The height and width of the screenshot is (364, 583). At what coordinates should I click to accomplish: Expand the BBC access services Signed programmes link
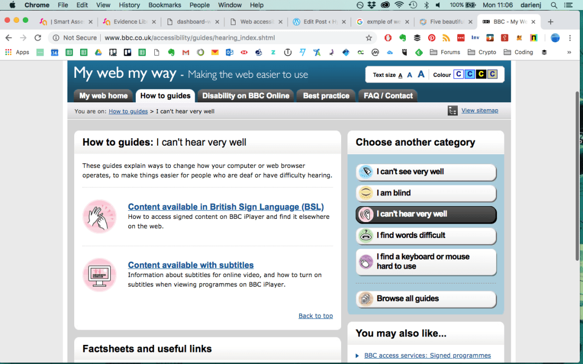tap(427, 356)
